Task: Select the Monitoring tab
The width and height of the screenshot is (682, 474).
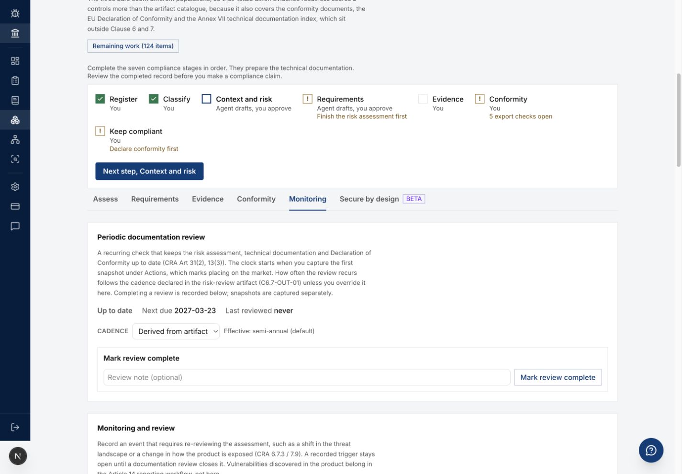Action: coord(308,199)
